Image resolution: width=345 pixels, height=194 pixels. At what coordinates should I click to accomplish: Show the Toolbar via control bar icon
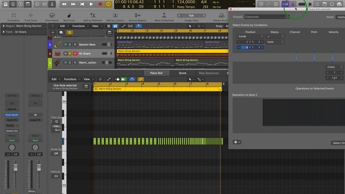(27, 4)
